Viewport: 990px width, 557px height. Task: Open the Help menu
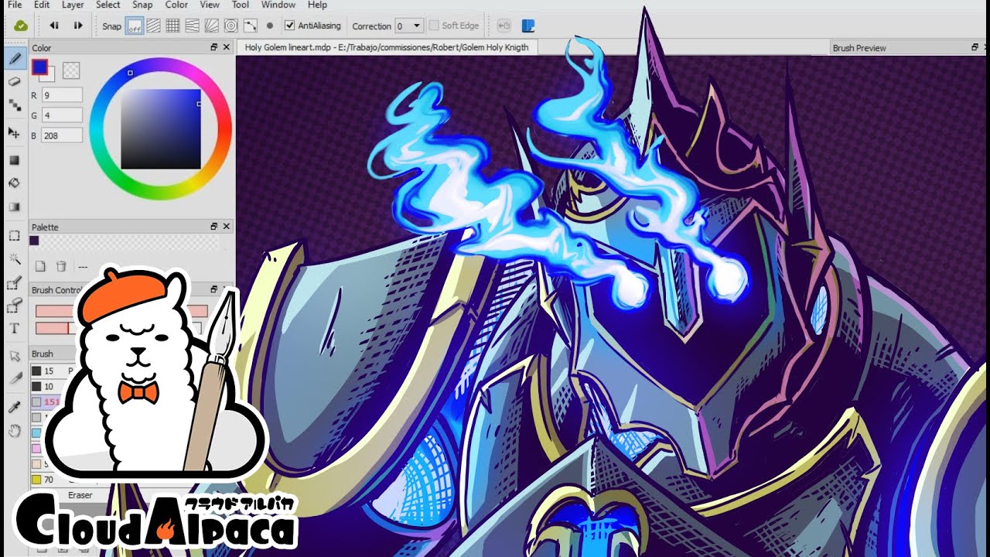317,5
